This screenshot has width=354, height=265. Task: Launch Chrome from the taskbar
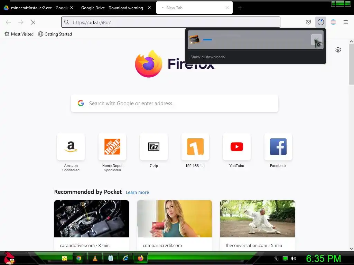[79, 258]
